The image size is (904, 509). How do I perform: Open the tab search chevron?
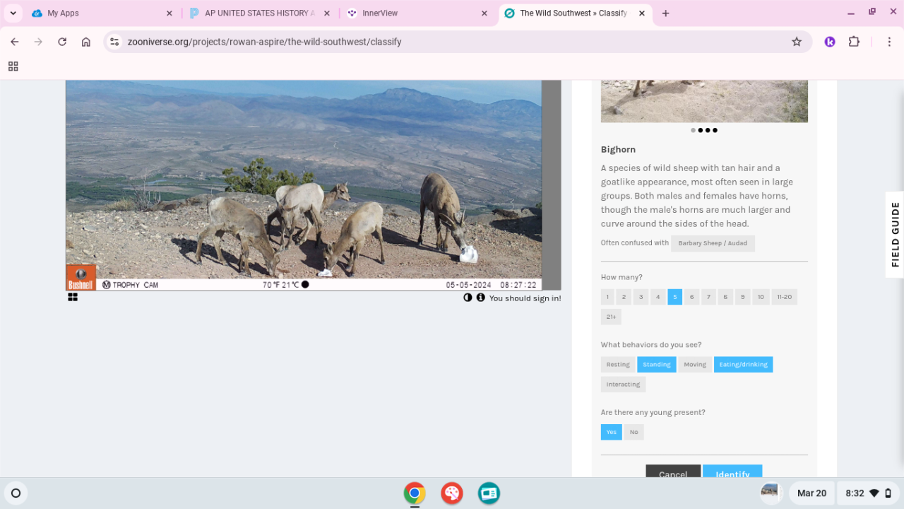coord(13,13)
